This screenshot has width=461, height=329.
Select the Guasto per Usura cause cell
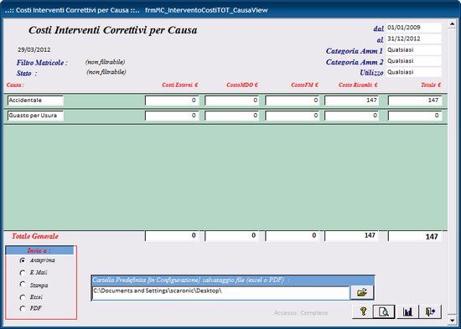(35, 116)
